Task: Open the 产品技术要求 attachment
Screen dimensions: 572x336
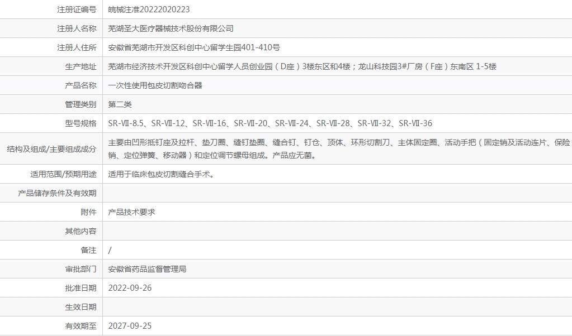Action: (x=132, y=212)
